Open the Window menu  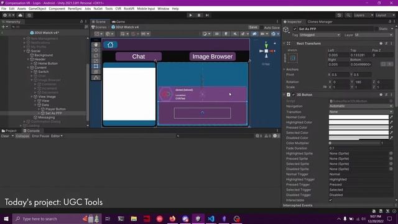163,9
